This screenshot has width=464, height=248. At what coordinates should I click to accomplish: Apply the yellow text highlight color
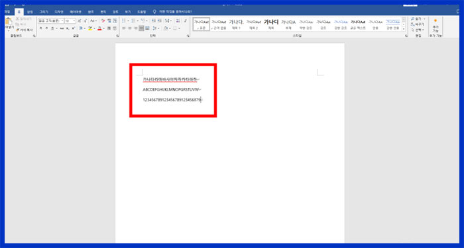point(90,28)
